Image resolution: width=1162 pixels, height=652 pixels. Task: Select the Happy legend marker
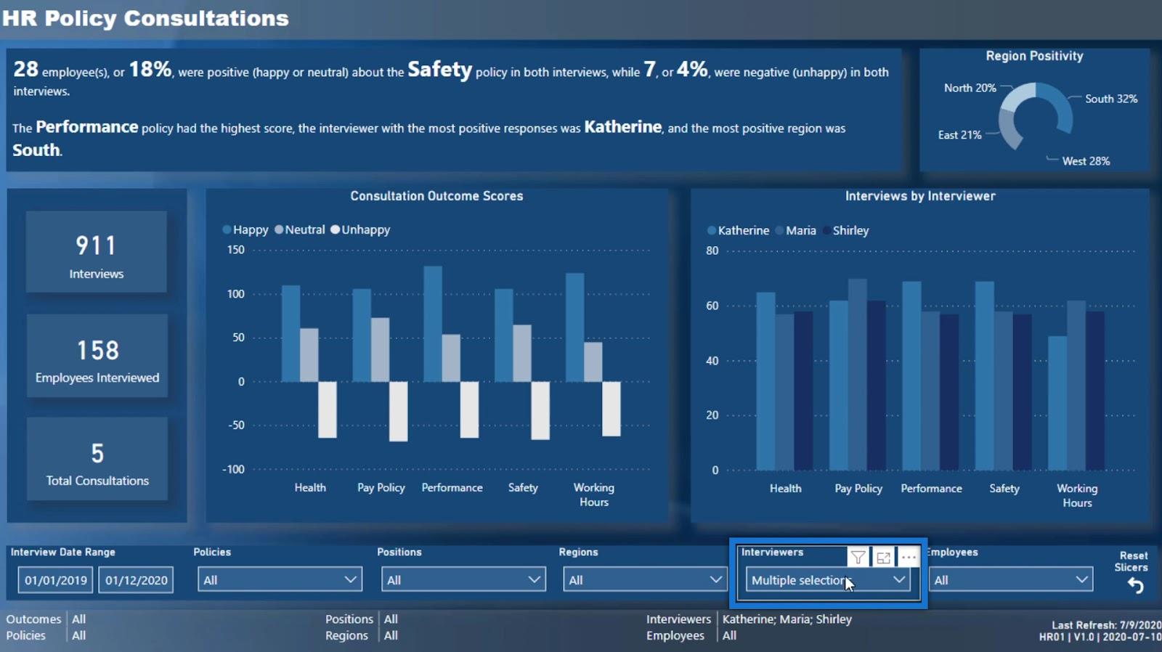(x=227, y=229)
